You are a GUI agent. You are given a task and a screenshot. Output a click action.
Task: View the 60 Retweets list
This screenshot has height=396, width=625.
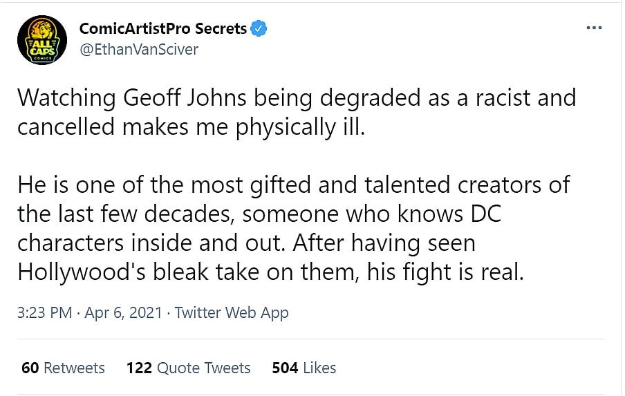coord(63,368)
